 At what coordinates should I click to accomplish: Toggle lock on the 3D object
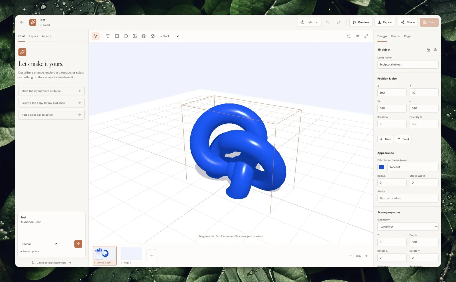pos(428,50)
